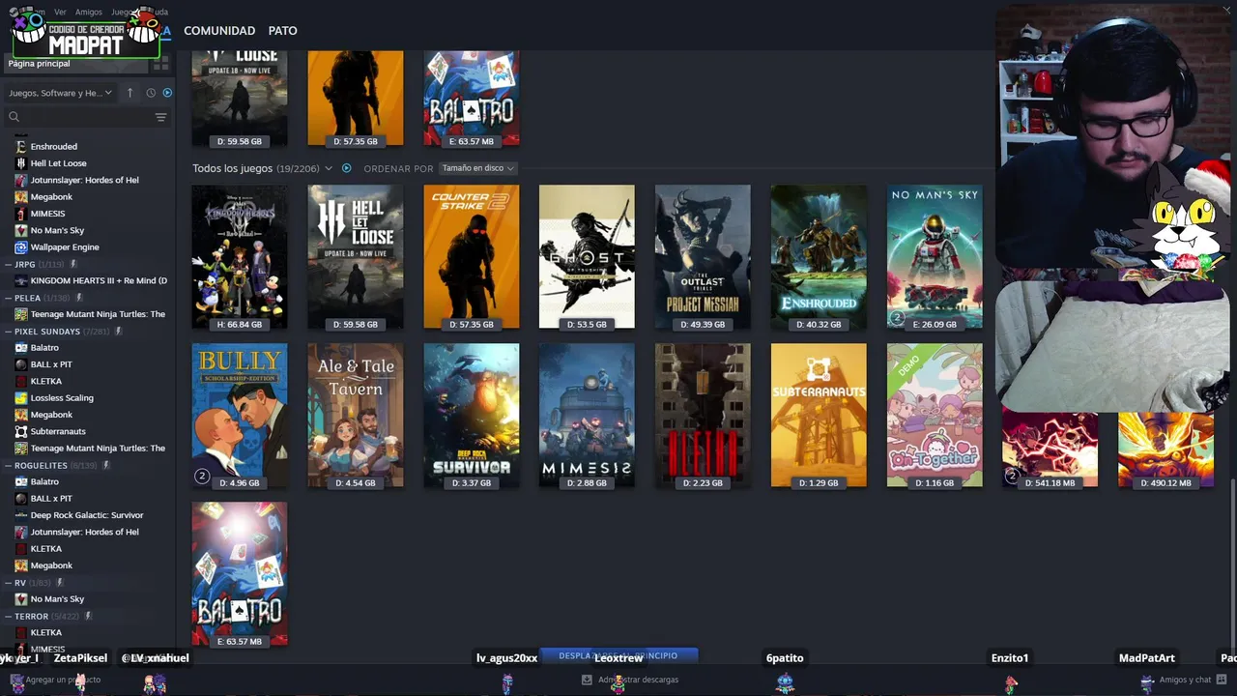This screenshot has width=1237, height=696.
Task: Select Jotunnslayer: Hordes of Hel under ROGUELITES
Action: [84, 532]
